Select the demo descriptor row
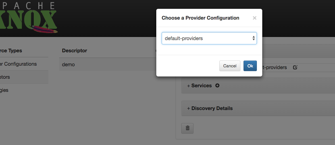Image resolution: width=335 pixels, height=145 pixels. tap(68, 65)
